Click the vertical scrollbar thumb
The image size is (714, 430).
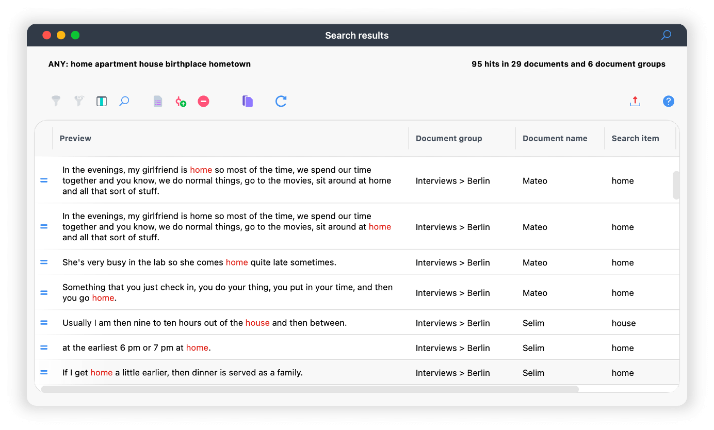click(676, 185)
